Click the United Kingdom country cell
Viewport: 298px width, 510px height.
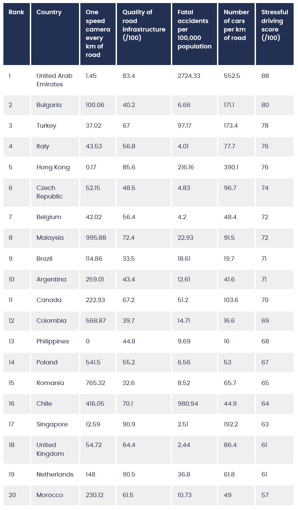point(55,449)
